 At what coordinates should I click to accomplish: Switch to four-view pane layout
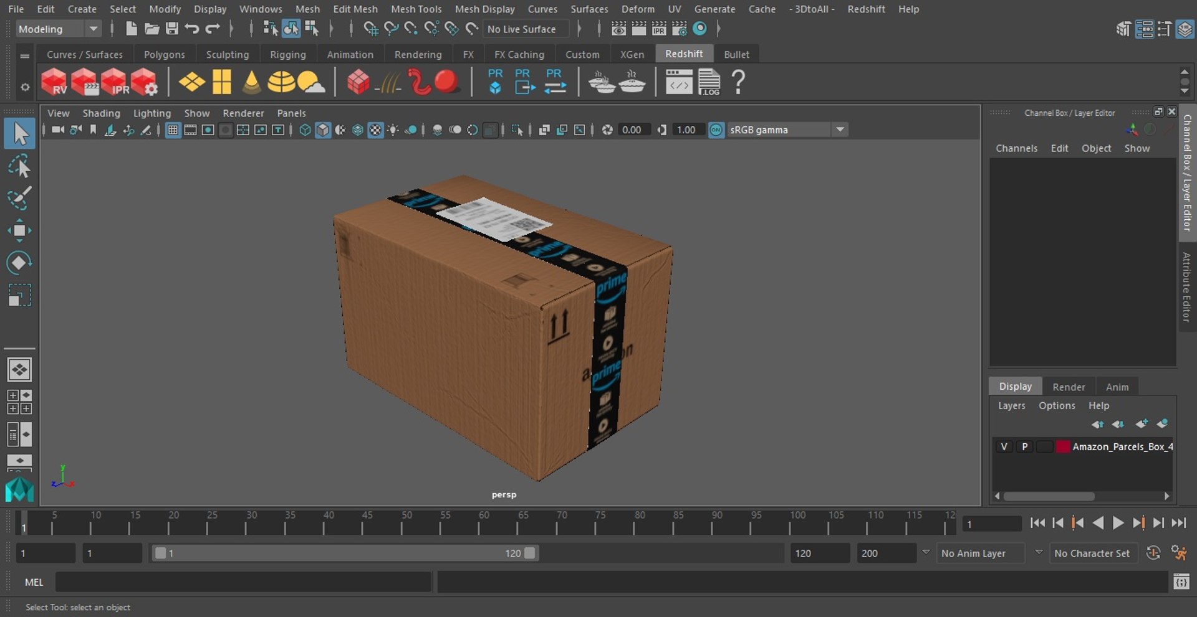coord(19,402)
